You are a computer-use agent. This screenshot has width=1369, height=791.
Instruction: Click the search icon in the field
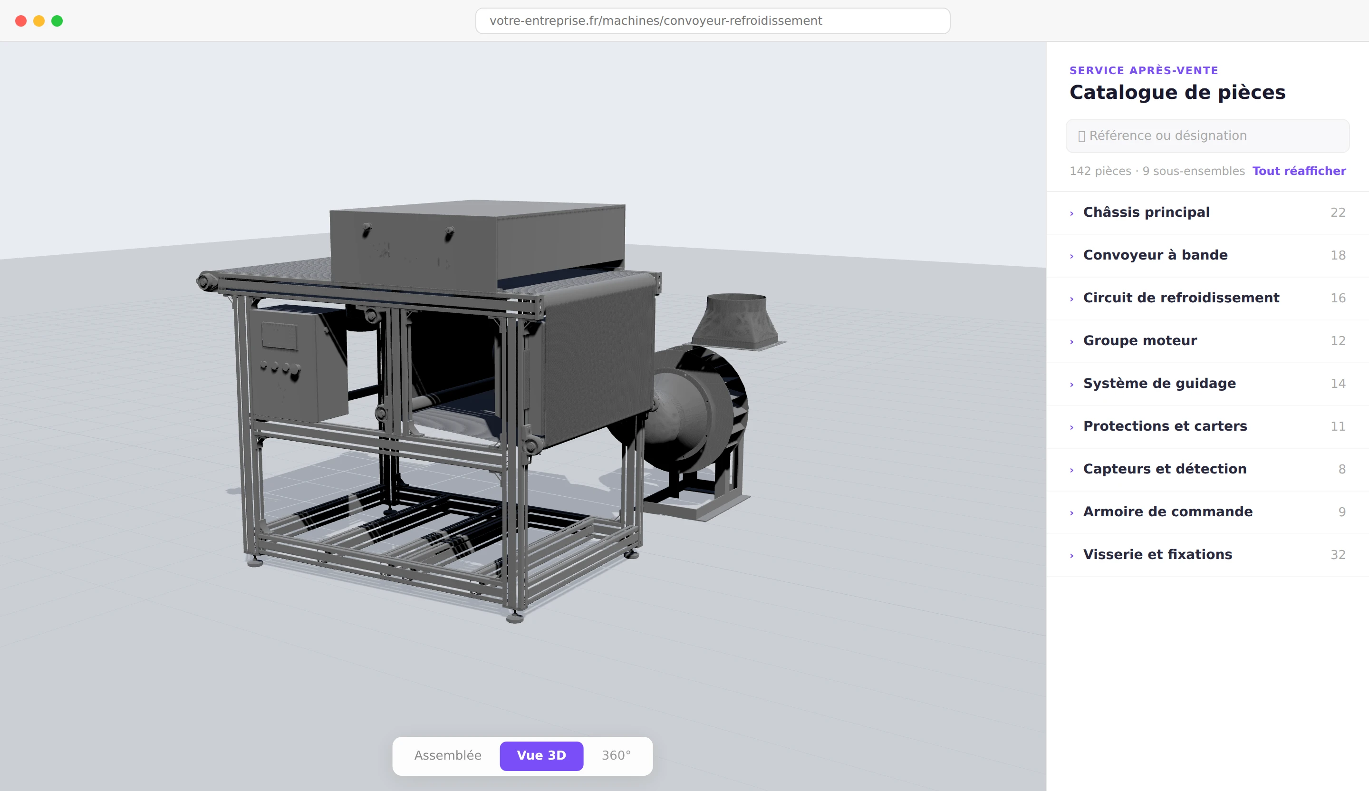pos(1081,136)
